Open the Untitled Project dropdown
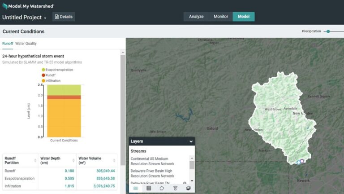Image resolution: width=344 pixels, height=194 pixels. coord(25,18)
